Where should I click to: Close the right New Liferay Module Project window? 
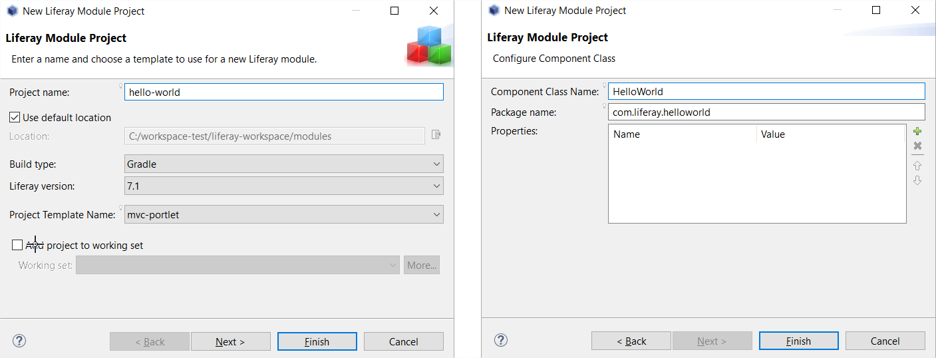(x=915, y=11)
